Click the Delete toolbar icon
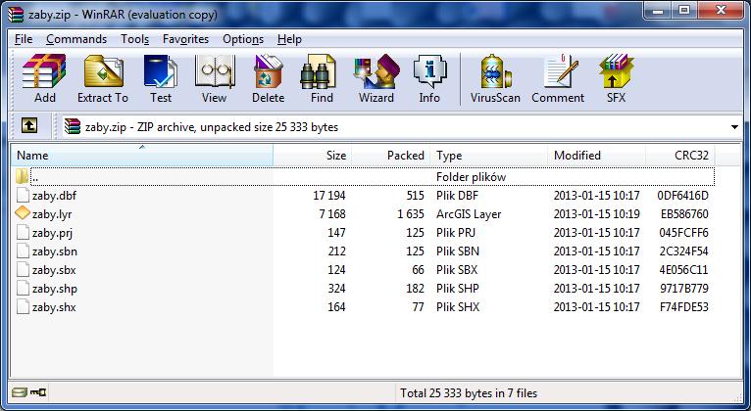This screenshot has width=751, height=411. click(269, 79)
